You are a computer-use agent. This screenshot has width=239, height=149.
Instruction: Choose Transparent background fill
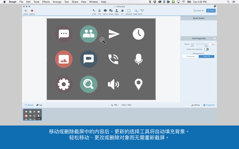(x=191, y=56)
